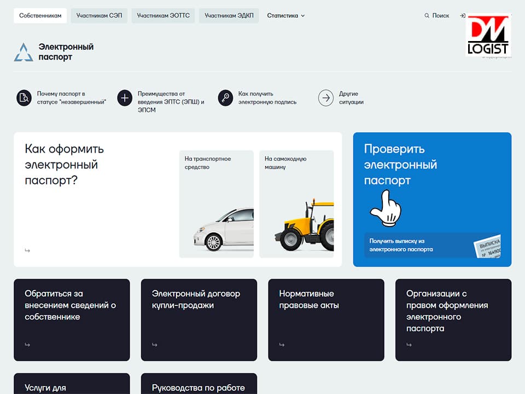
Task: Click the Электронный паспорт site title
Action: (66, 52)
